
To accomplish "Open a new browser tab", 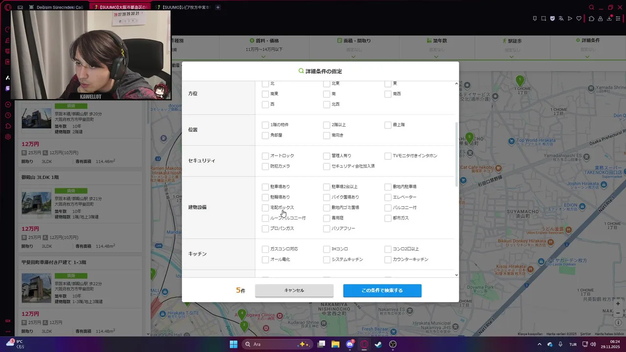I will 218,7.
